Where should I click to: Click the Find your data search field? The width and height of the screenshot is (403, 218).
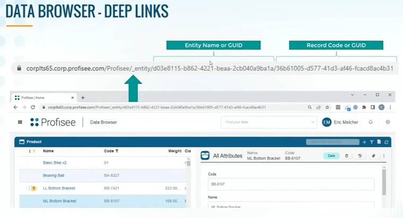(x=269, y=122)
